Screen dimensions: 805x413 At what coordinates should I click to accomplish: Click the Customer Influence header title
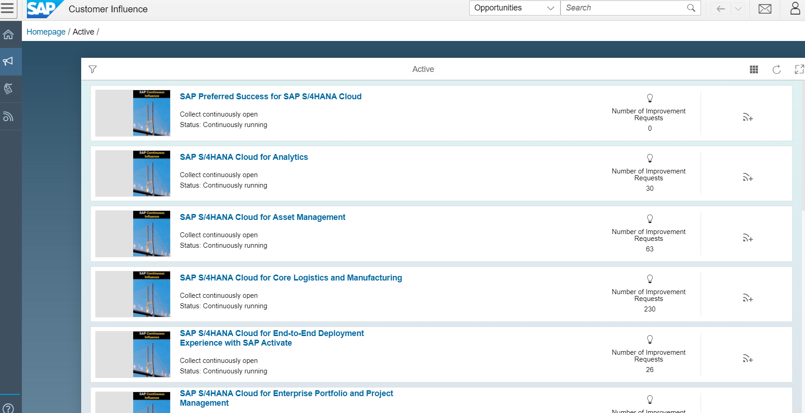(x=108, y=9)
